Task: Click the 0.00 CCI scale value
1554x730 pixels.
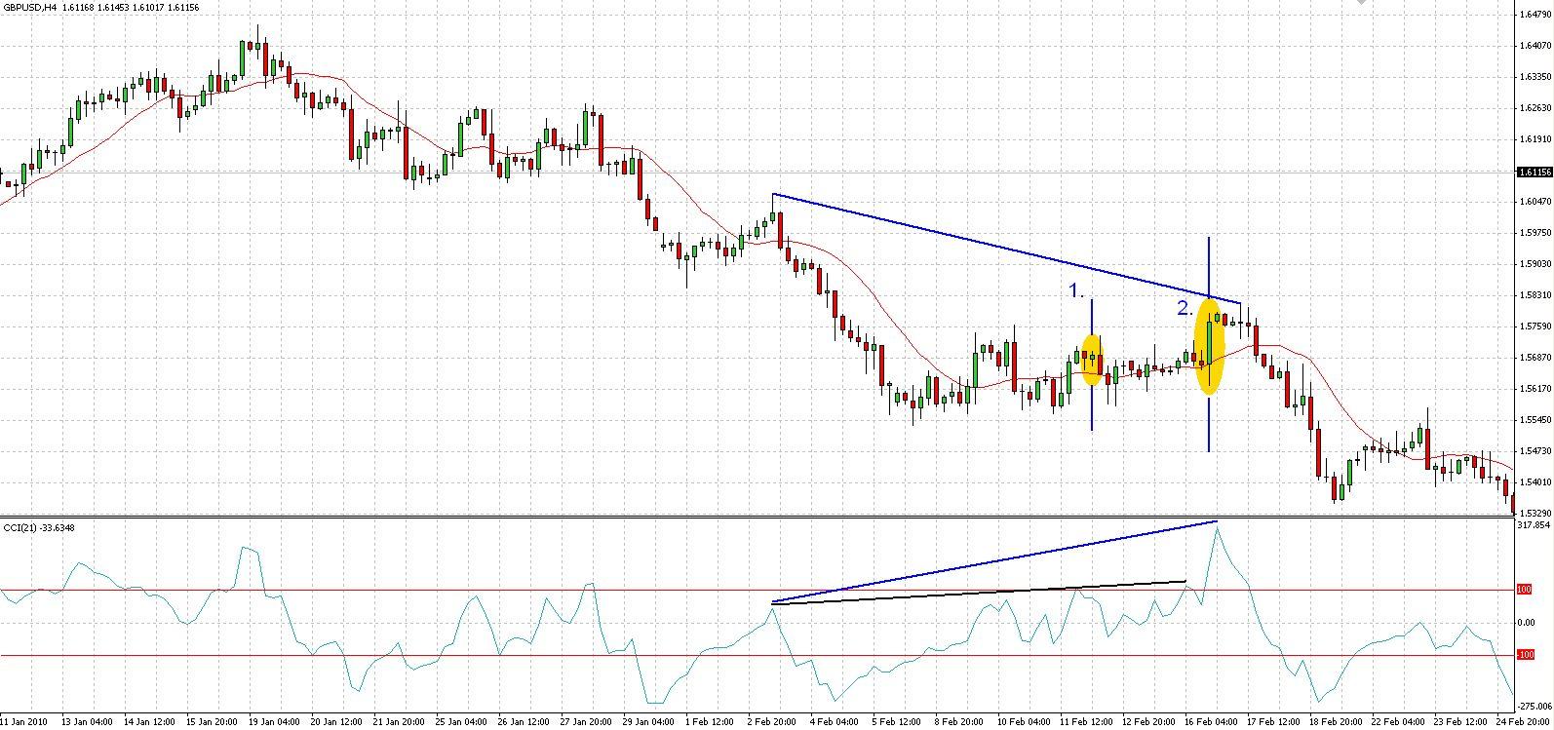Action: click(1528, 623)
